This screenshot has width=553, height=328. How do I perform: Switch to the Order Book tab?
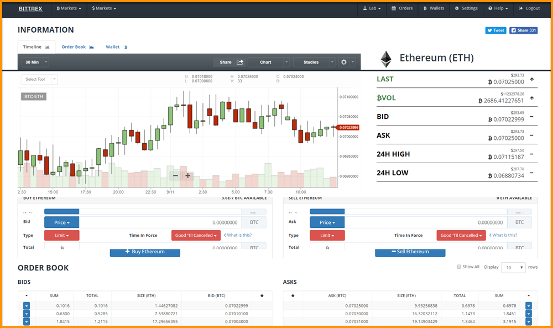click(75, 47)
